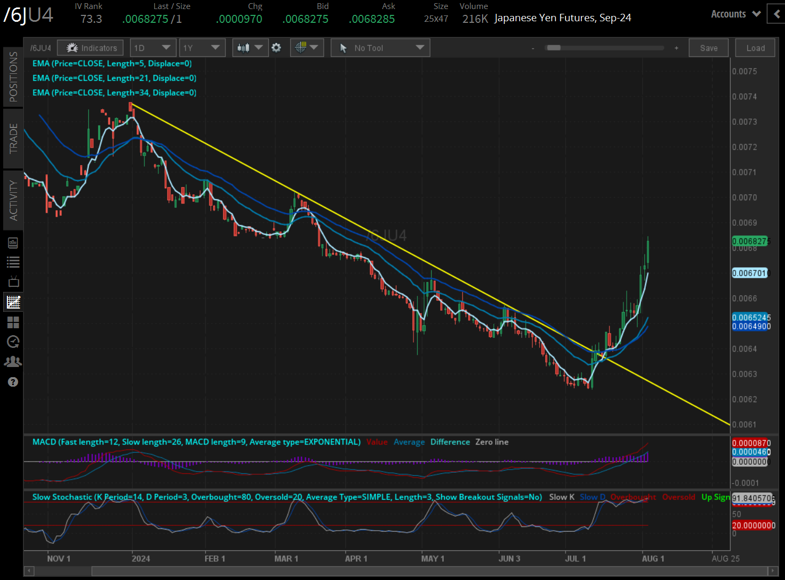Click the Load button
This screenshot has height=580, width=785.
point(755,48)
